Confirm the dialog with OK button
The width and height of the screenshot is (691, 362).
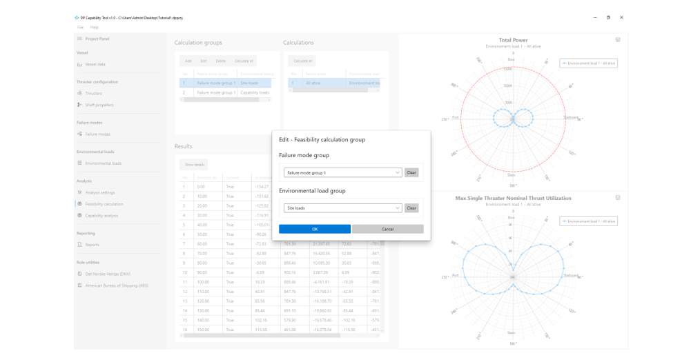tap(315, 229)
